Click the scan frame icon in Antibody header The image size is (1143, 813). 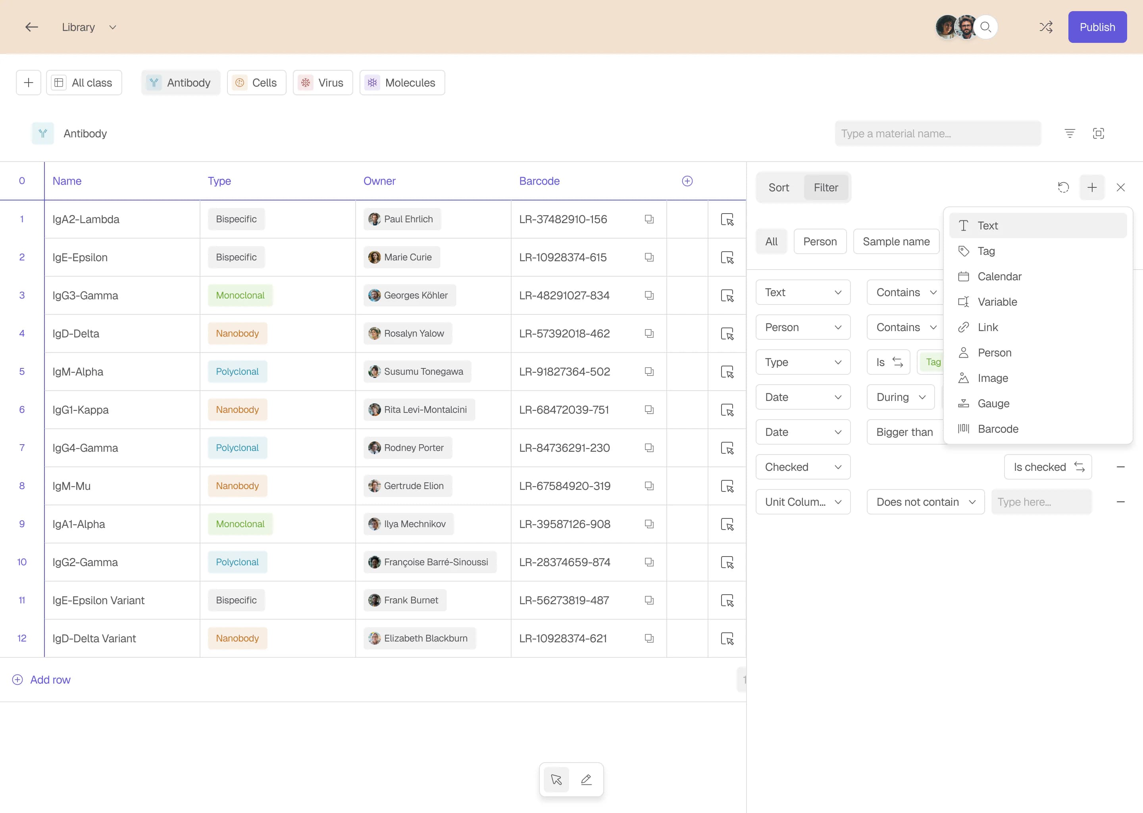tap(1098, 134)
